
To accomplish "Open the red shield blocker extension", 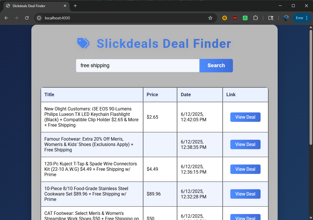I will point(235,18).
